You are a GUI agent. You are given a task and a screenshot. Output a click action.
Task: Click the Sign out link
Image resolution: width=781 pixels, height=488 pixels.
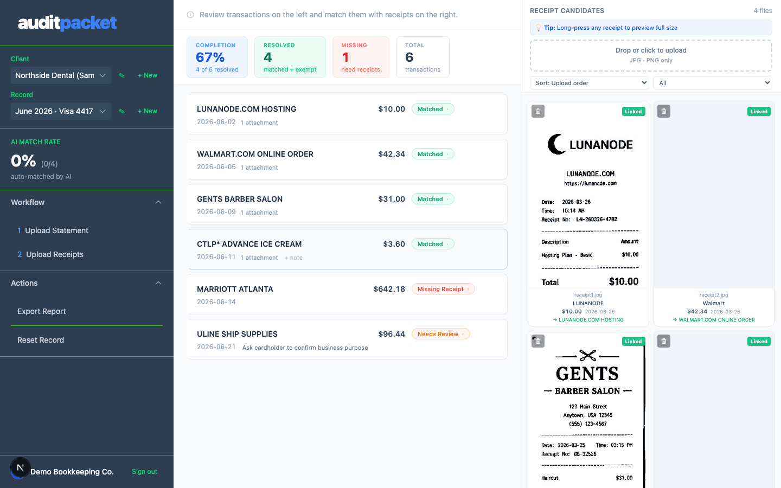click(x=144, y=472)
